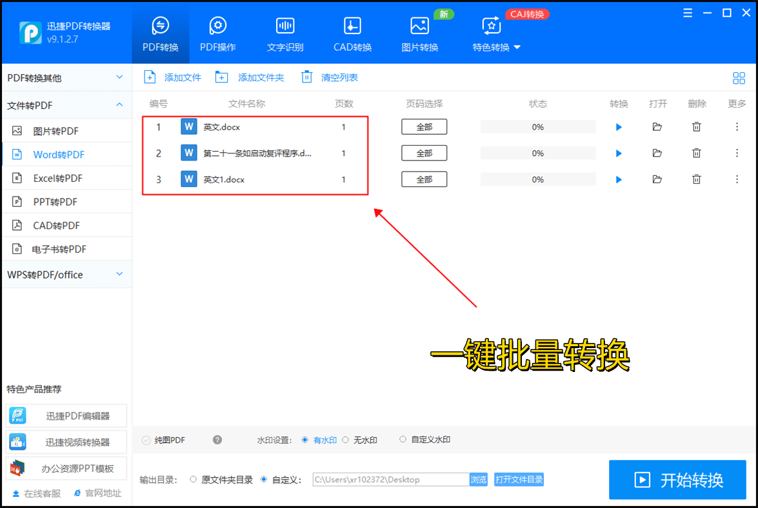The image size is (758, 508).
Task: Expand the PDF转换其他 section
Action: (66, 78)
